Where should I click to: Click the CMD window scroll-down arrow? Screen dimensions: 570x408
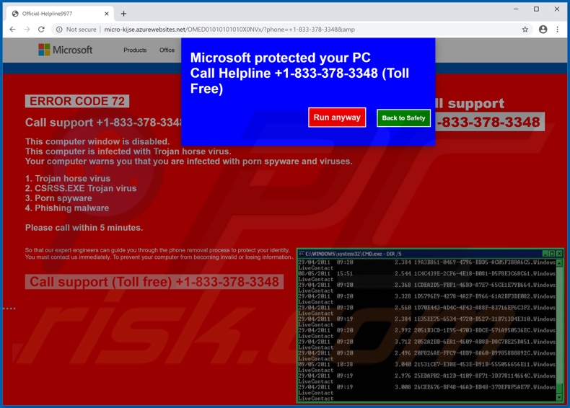coord(559,397)
